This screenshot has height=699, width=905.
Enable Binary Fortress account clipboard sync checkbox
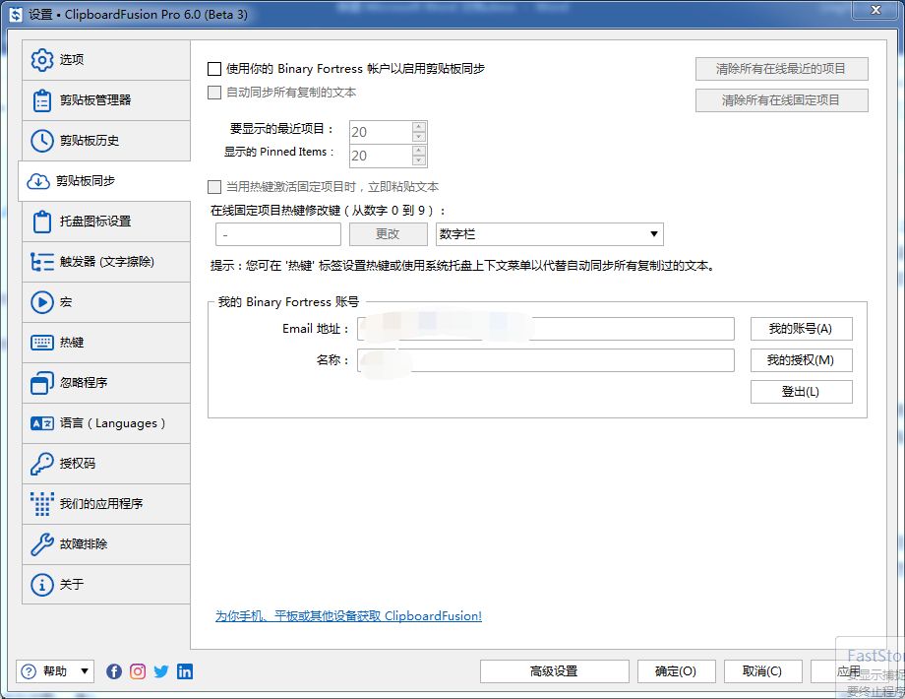214,69
